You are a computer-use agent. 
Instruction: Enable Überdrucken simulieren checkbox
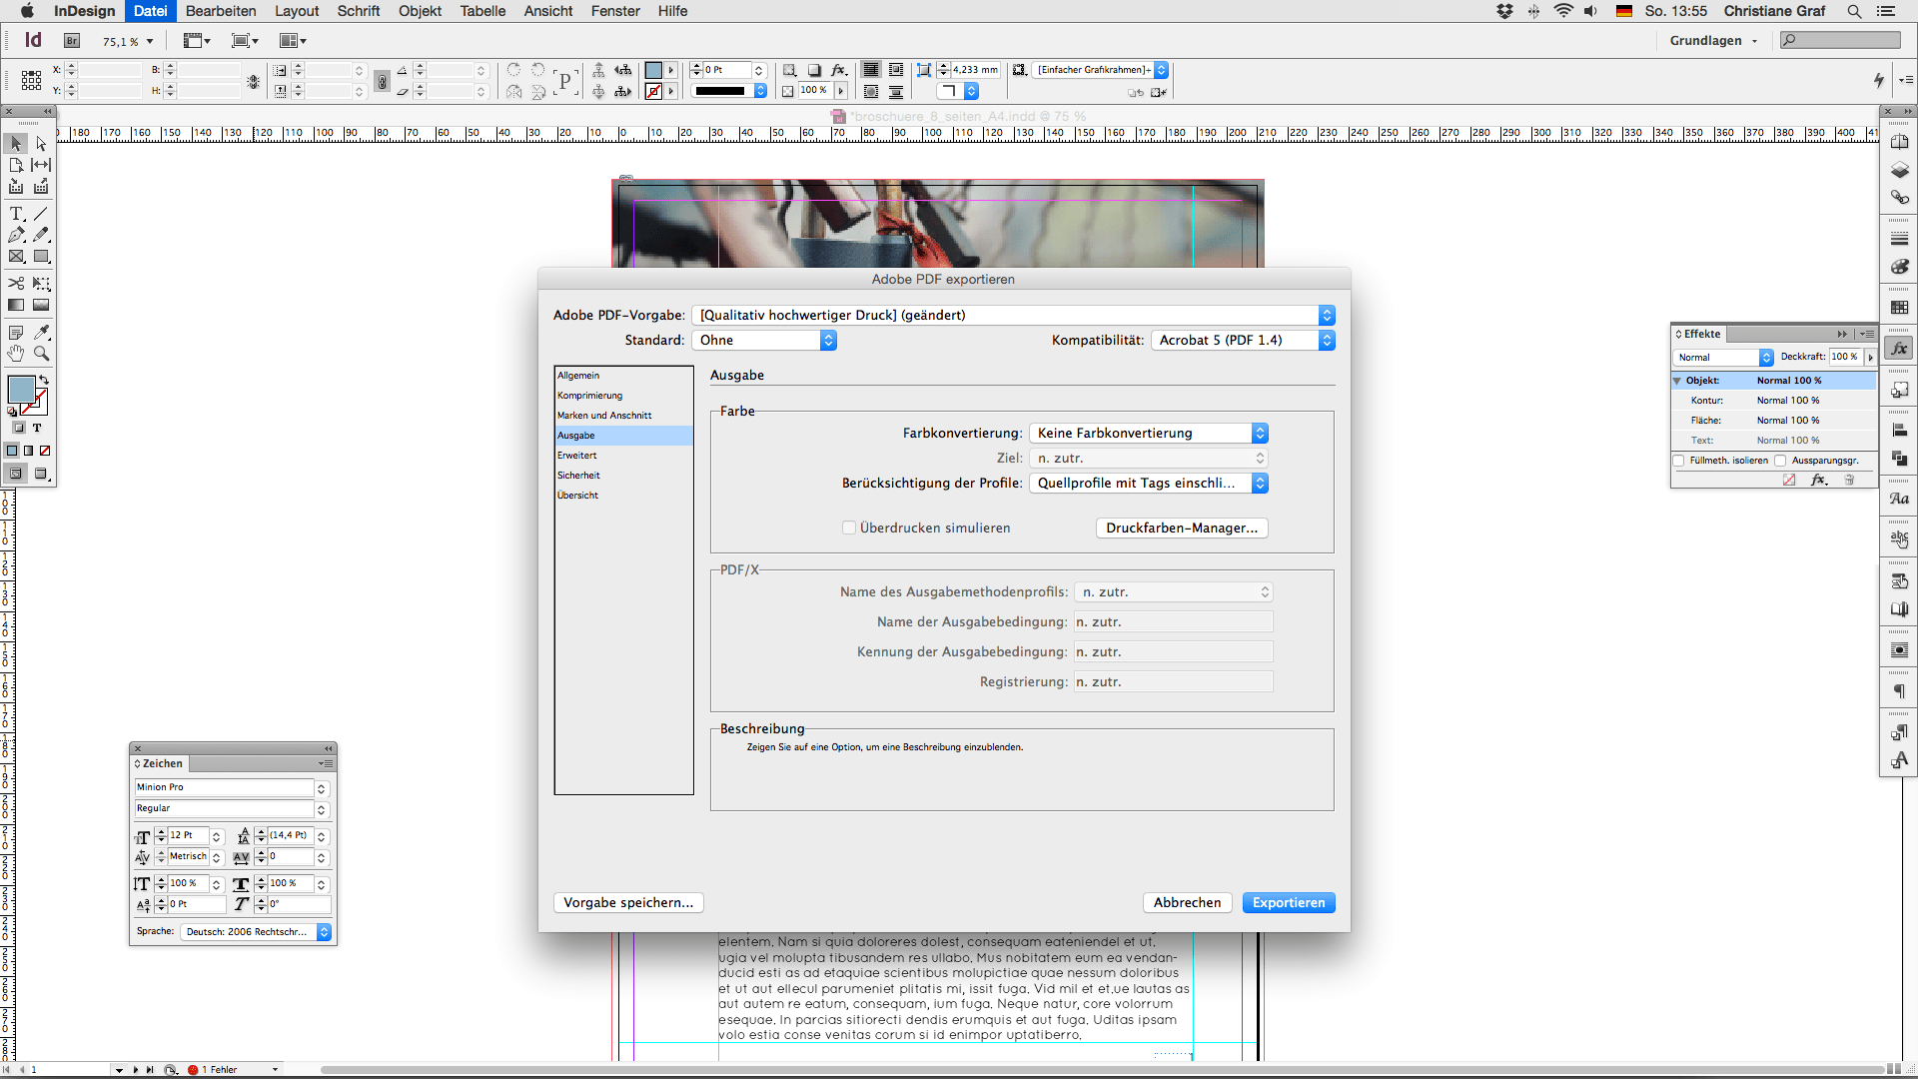(x=849, y=528)
